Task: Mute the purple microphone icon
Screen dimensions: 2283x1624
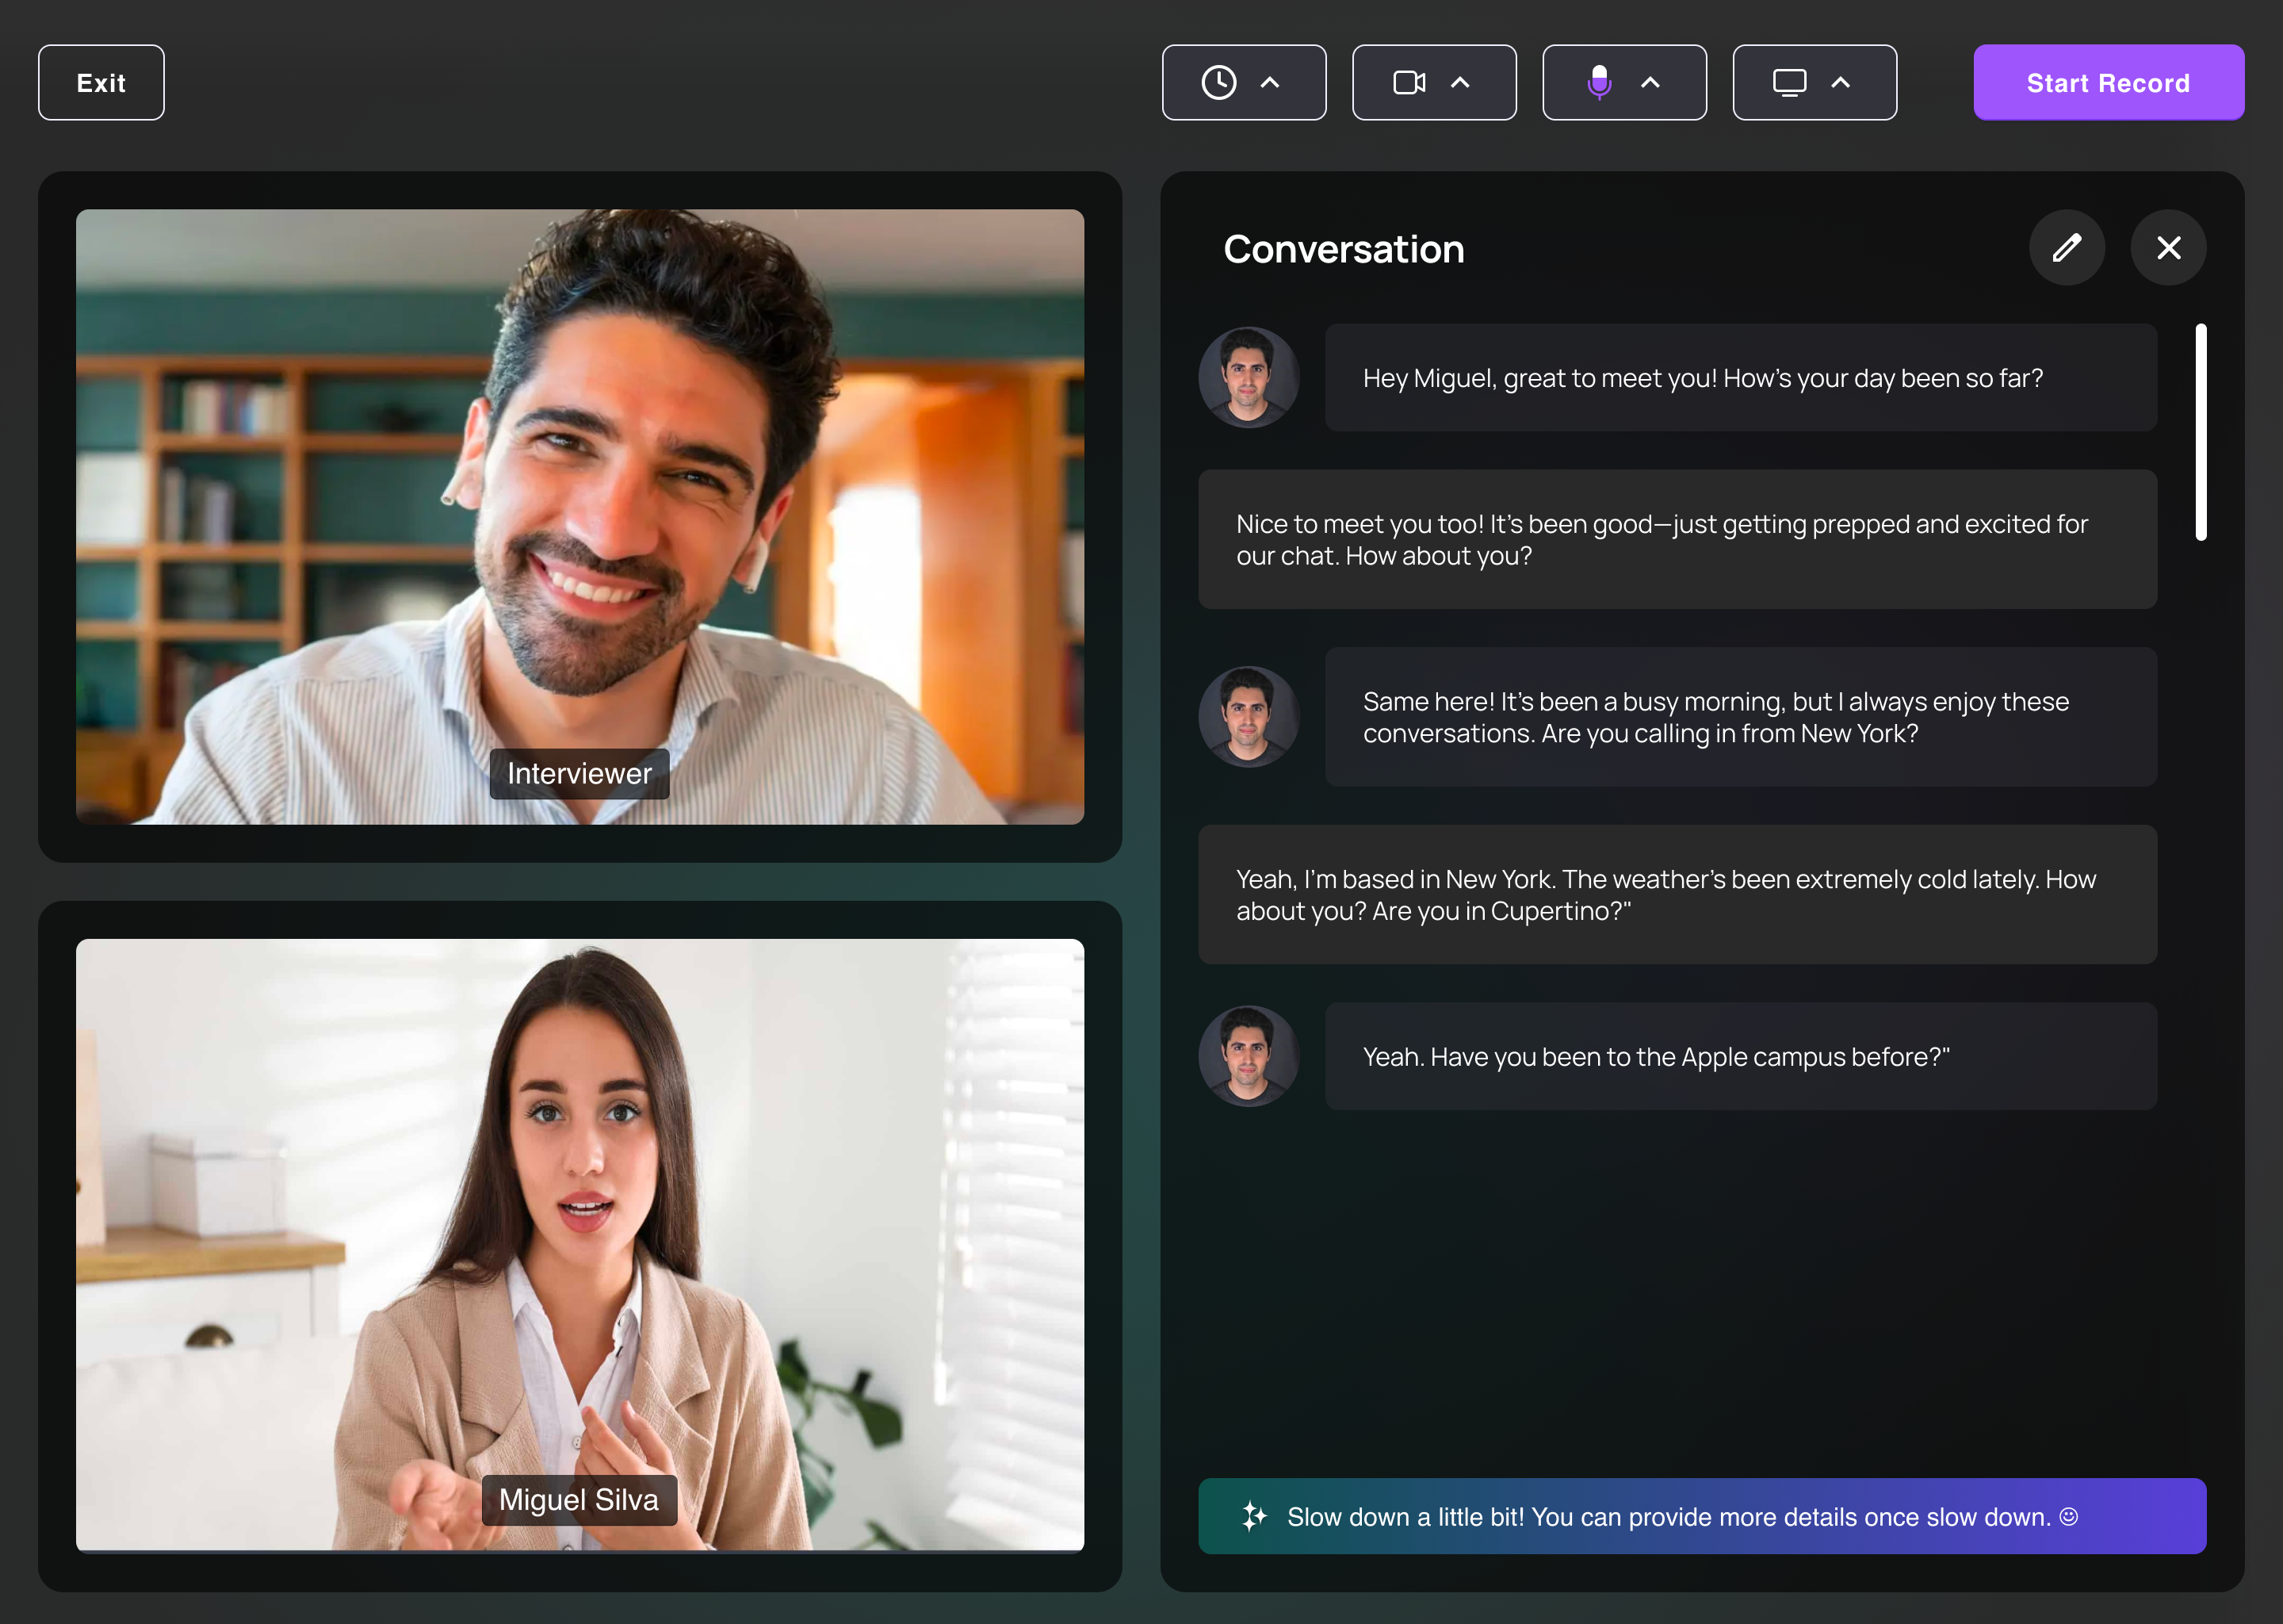Action: [1600, 83]
